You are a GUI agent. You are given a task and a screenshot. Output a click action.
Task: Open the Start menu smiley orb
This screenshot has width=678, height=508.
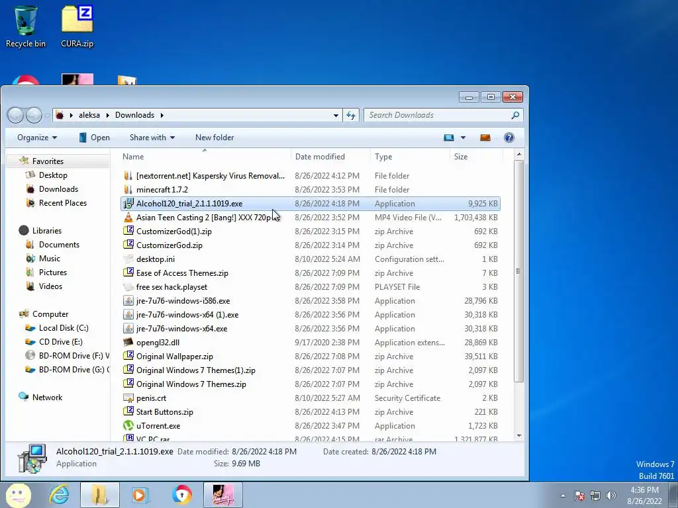point(18,495)
